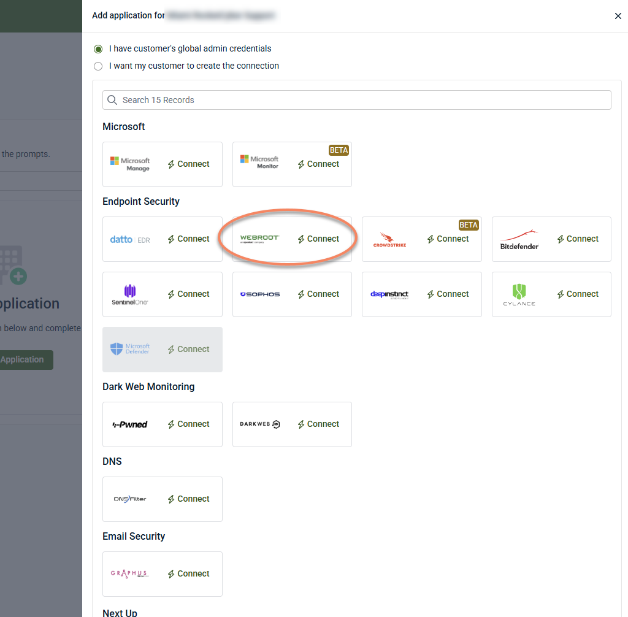Viewport: 628px width, 617px height.
Task: Click the DNSFilter logo
Action: tap(130, 499)
